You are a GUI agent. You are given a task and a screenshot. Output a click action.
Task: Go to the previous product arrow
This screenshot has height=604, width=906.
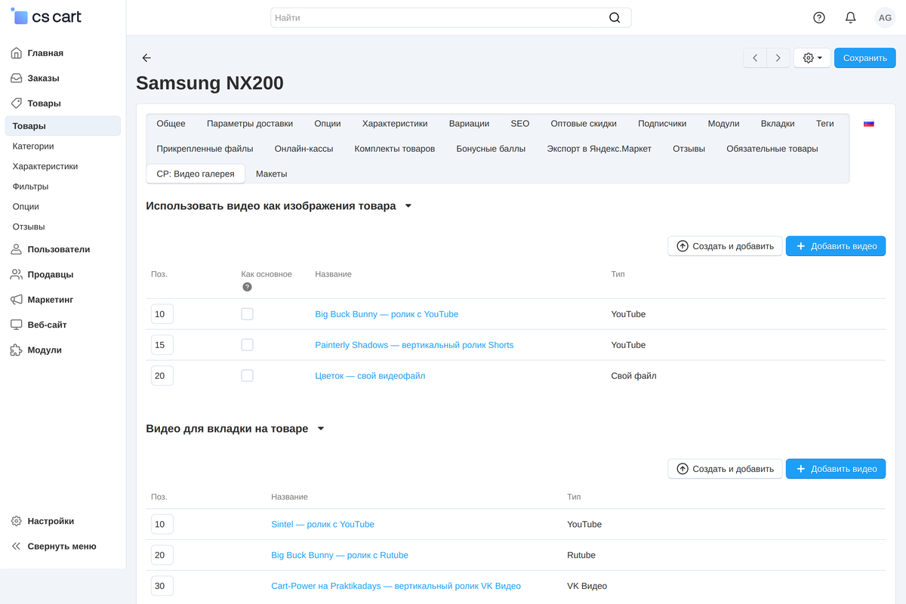[755, 58]
